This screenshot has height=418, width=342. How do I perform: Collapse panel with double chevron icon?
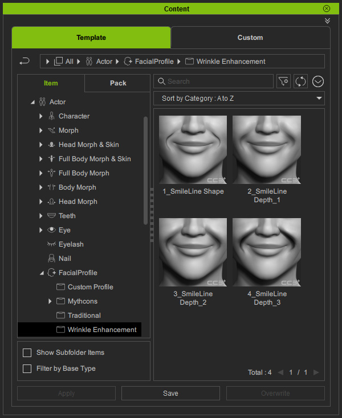(327, 21)
